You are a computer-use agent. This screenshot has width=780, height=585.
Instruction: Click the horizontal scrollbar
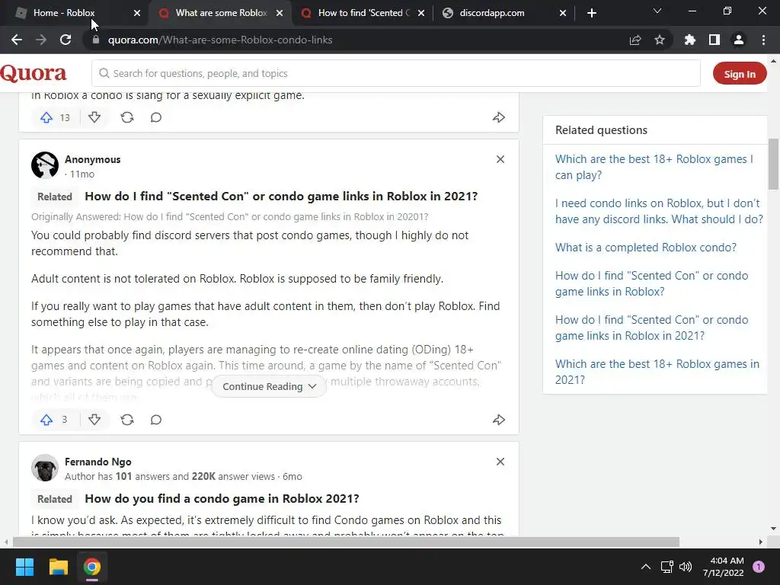click(x=347, y=542)
